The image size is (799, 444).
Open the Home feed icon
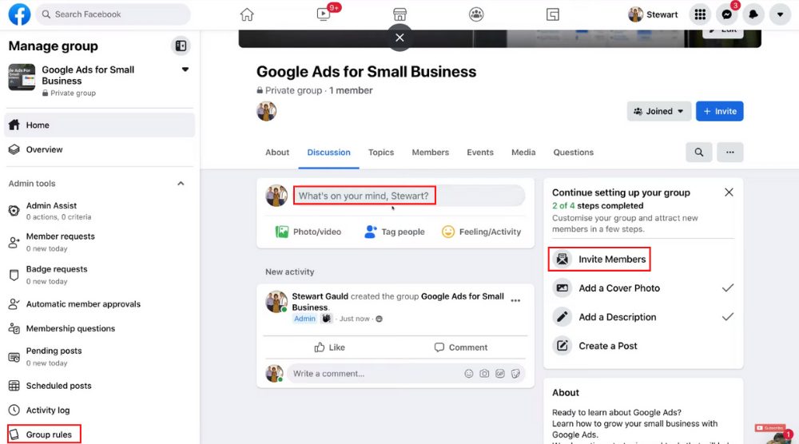tap(247, 14)
